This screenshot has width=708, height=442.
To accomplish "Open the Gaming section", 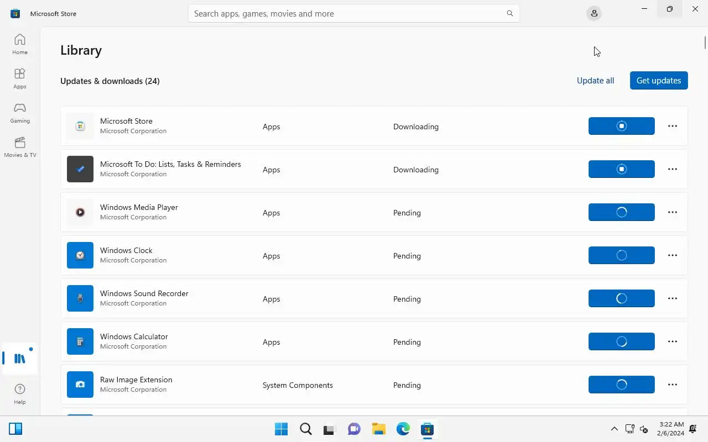I will pos(20,113).
